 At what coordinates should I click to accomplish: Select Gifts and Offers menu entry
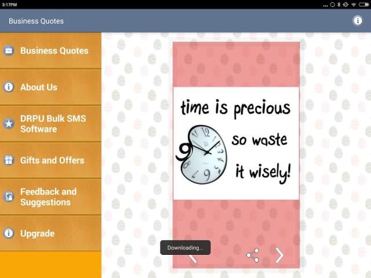(52, 160)
